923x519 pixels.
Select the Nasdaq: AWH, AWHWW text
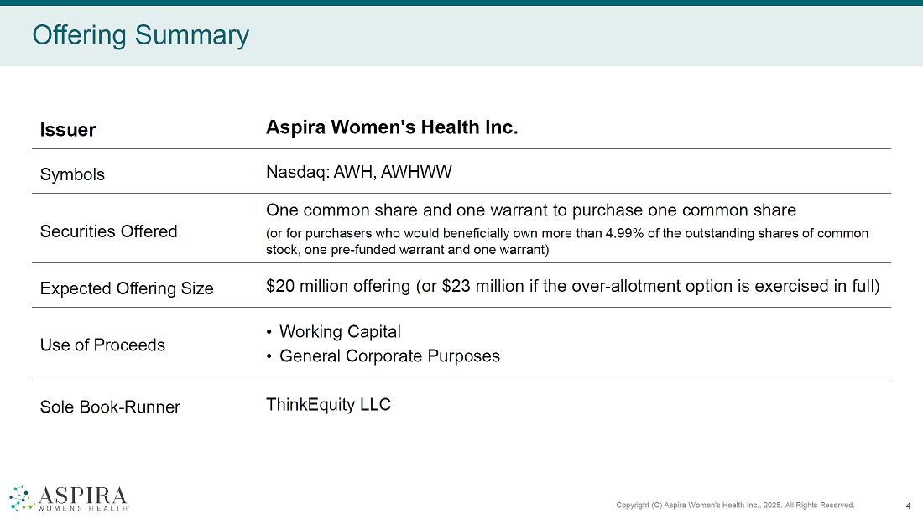tap(358, 172)
